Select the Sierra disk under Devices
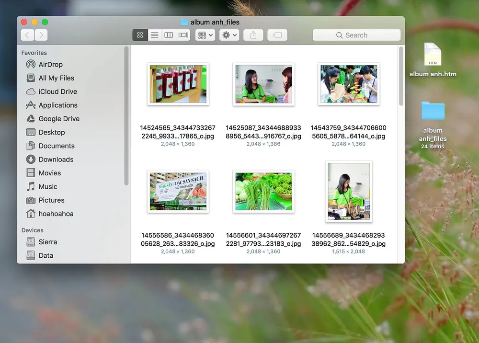Viewport: 479px width, 343px height. (x=47, y=242)
